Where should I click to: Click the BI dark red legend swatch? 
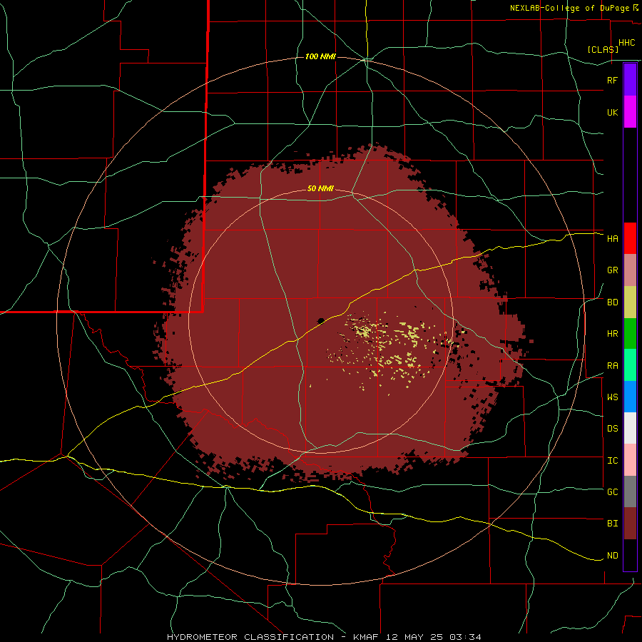630,524
